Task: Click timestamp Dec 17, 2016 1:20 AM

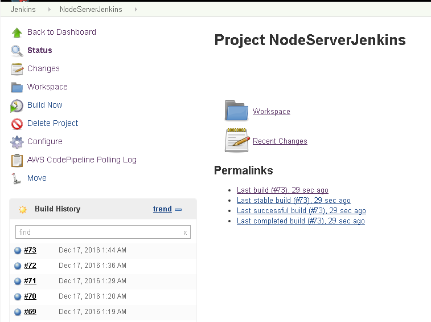Action: 92,296
